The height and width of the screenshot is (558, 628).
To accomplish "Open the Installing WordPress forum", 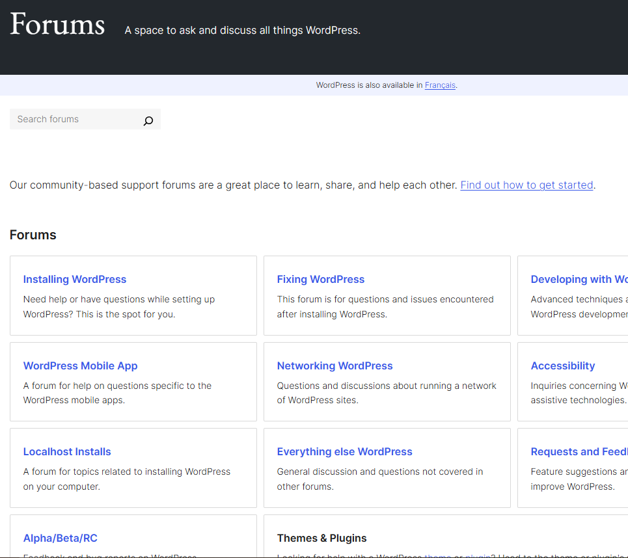I will coord(74,280).
